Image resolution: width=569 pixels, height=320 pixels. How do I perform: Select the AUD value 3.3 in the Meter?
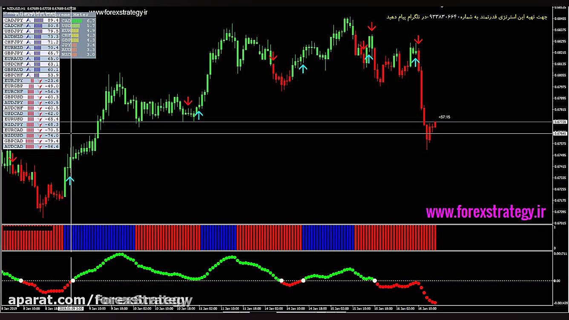[x=91, y=50]
